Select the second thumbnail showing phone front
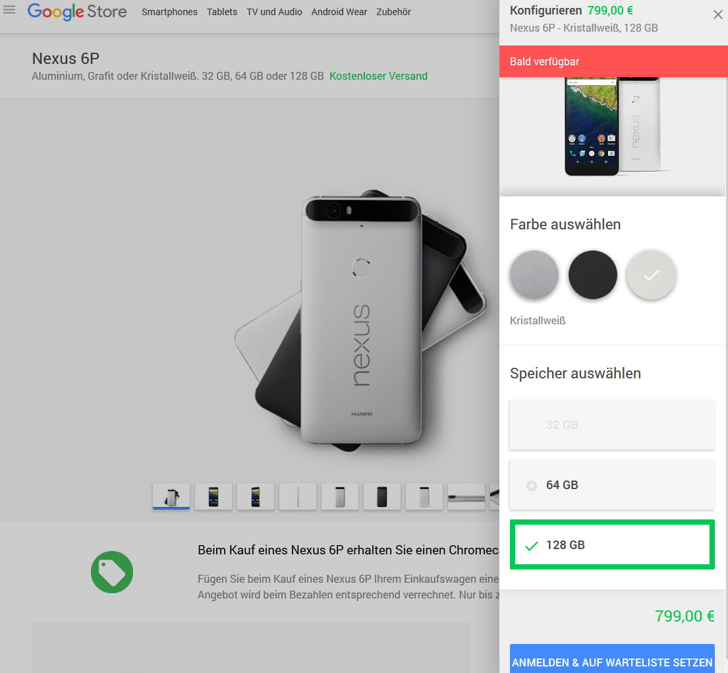This screenshot has width=728, height=673. click(213, 496)
